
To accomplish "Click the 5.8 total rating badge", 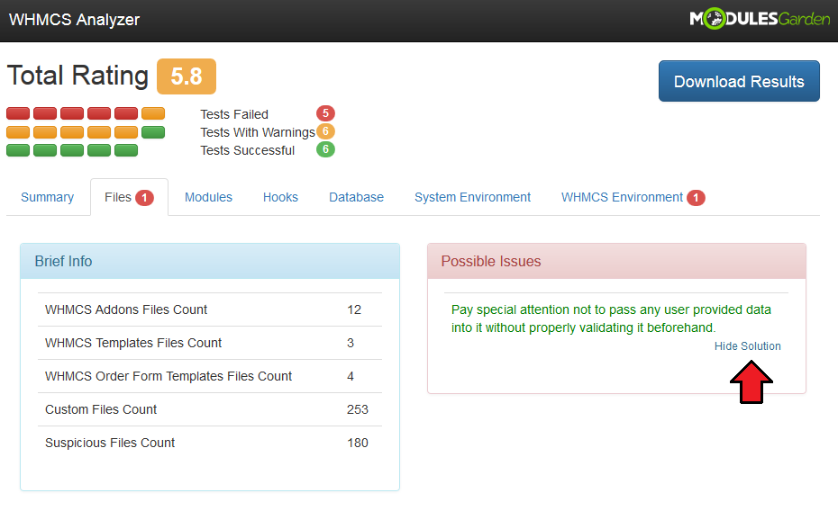I will coord(187,76).
